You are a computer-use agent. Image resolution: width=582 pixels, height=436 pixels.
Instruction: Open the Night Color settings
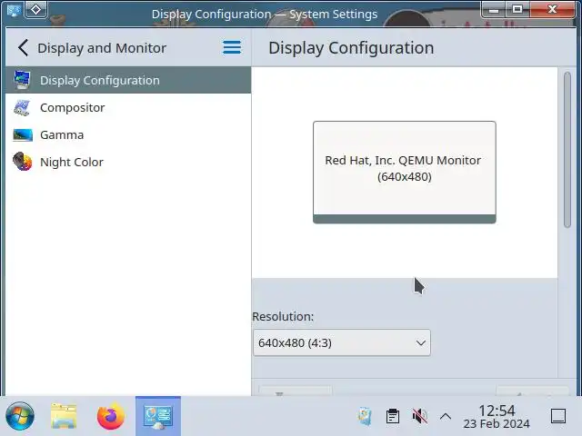[x=128, y=162]
